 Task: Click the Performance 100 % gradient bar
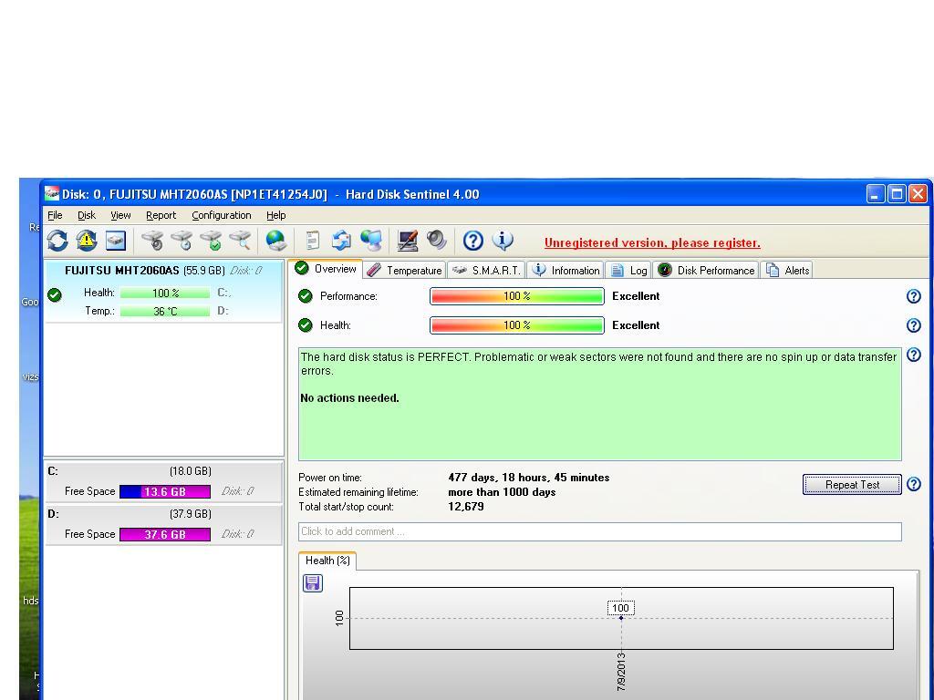pyautogui.click(x=516, y=296)
